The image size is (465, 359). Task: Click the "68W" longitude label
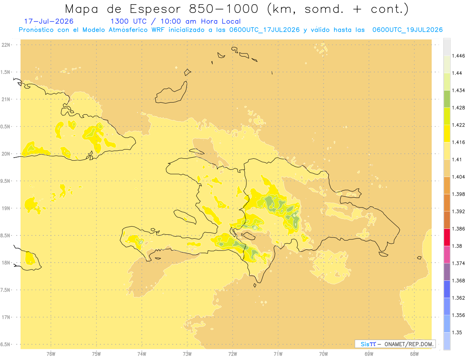pos(414,354)
